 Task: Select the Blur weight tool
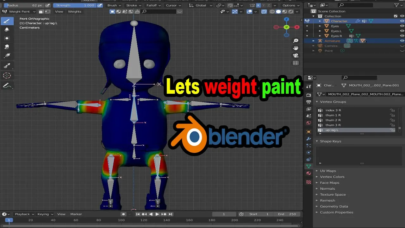coord(7,29)
